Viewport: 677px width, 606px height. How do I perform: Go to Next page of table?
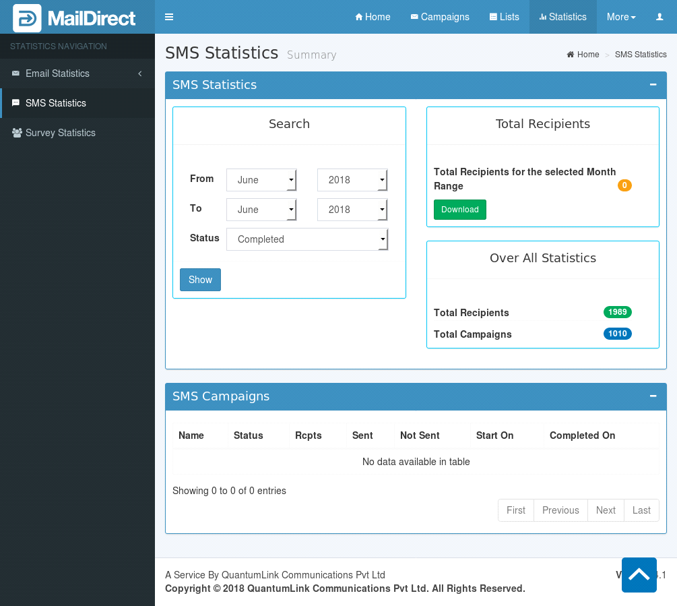[606, 510]
